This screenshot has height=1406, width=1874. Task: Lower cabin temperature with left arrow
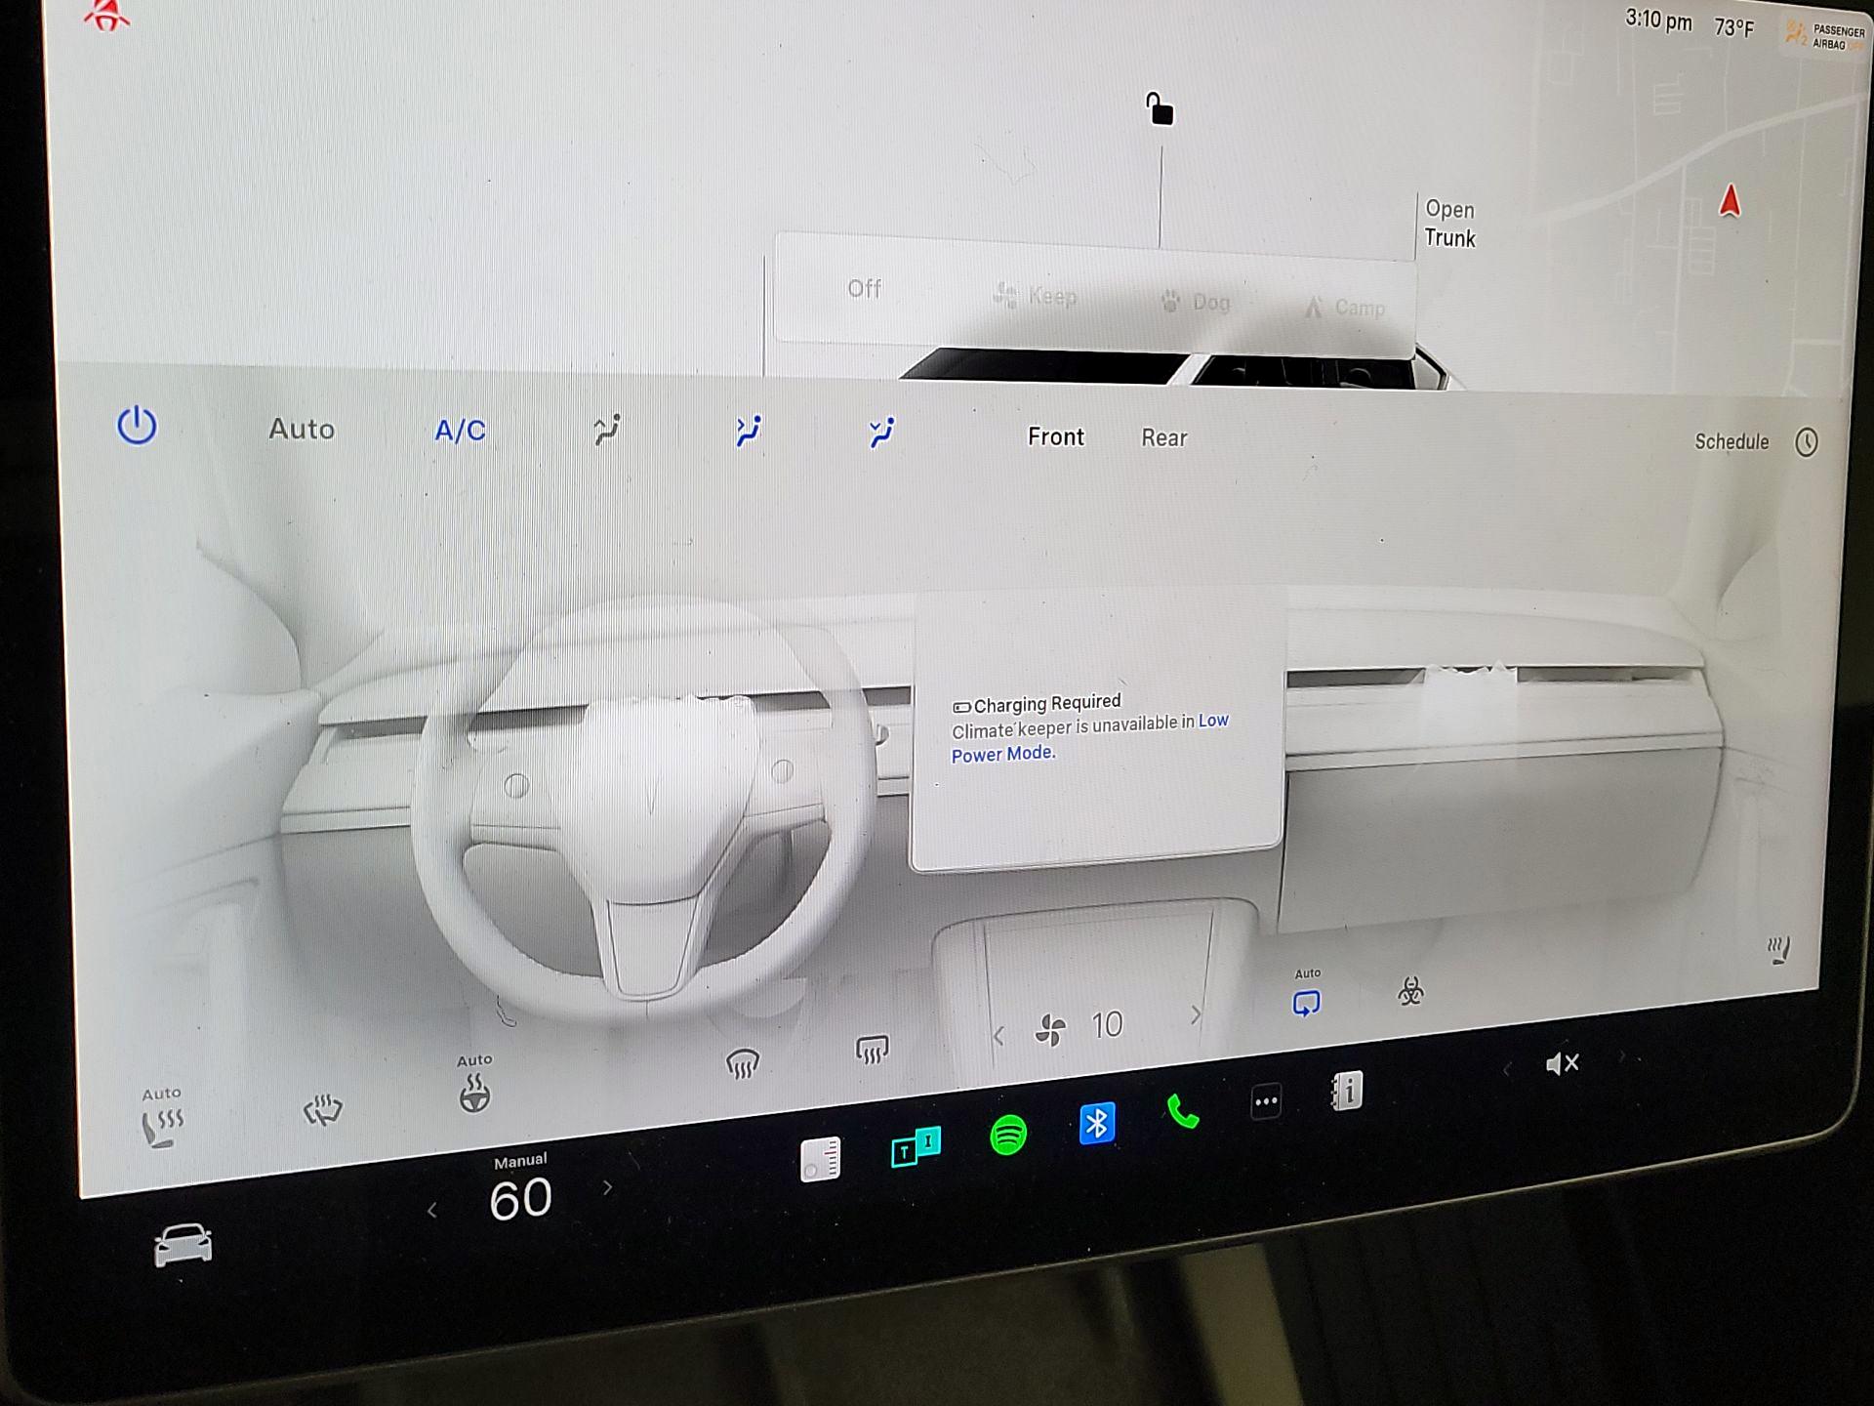click(x=431, y=1211)
